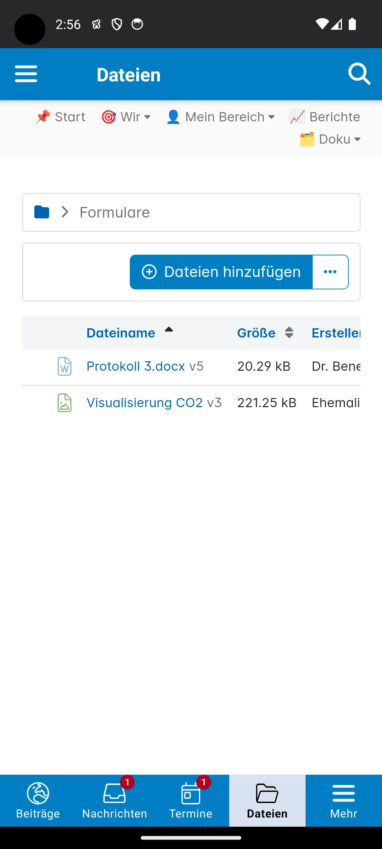Open the Visualisierung CO2 file link
This screenshot has height=849, width=382.
click(145, 403)
